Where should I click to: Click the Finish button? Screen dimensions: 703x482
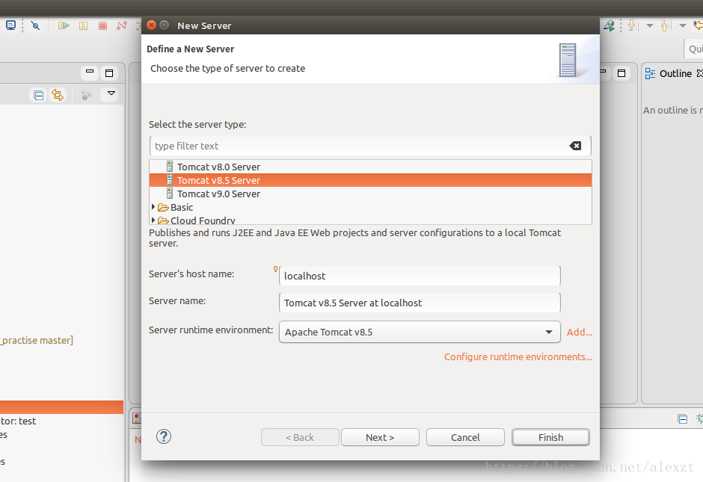pyautogui.click(x=550, y=437)
